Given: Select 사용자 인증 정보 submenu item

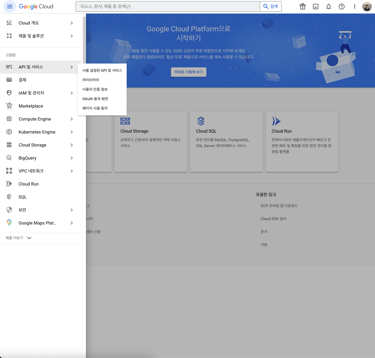Looking at the screenshot, I should (x=102, y=89).
